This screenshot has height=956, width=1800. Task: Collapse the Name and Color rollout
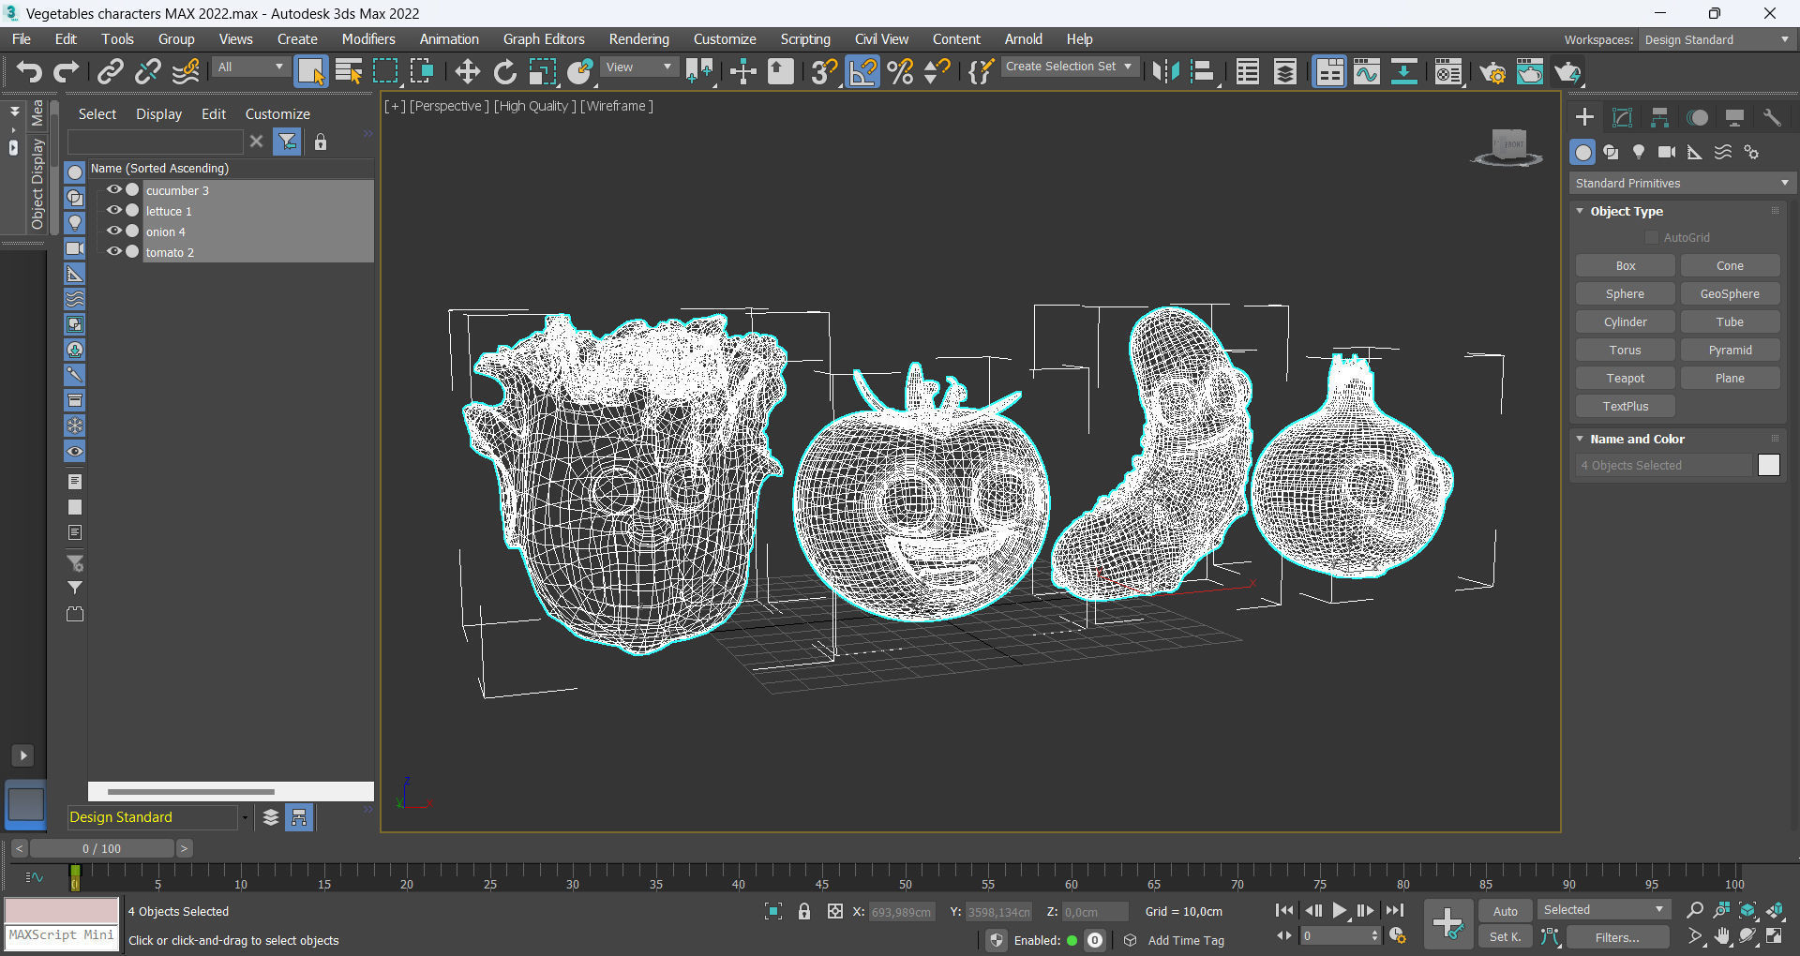pos(1581,439)
